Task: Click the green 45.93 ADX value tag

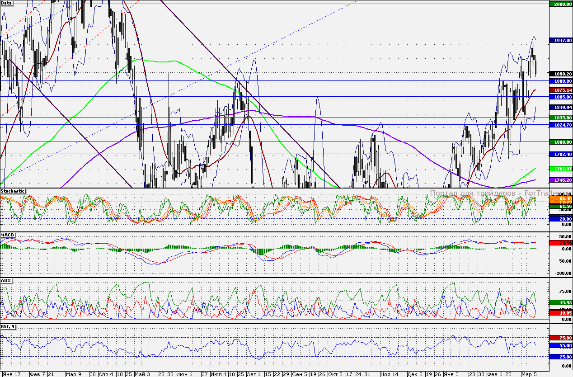Action: 560,302
